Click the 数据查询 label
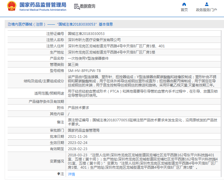This screenshot has height=181, width=224. click(x=87, y=6)
